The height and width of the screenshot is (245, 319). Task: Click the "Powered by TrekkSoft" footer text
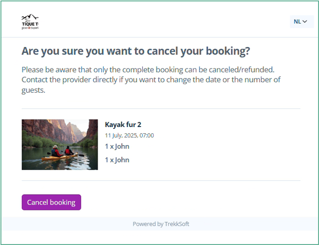pyautogui.click(x=160, y=224)
